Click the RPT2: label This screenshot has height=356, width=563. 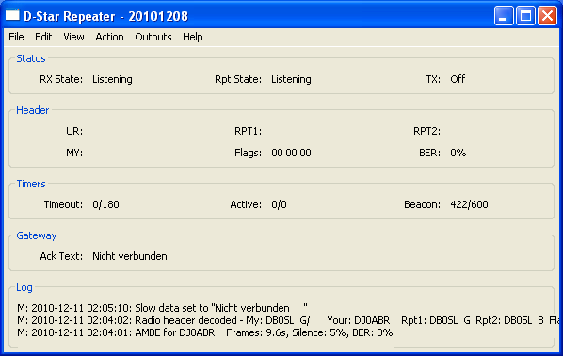[426, 131]
